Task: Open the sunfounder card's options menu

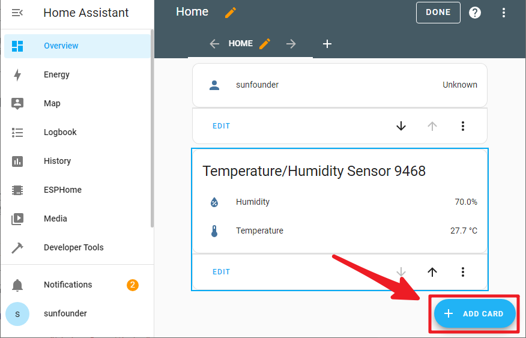Action: click(462, 126)
